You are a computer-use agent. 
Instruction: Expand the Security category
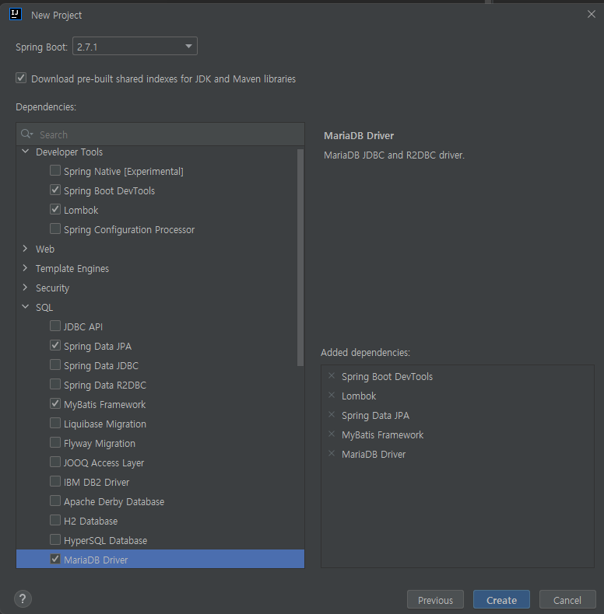(x=26, y=288)
